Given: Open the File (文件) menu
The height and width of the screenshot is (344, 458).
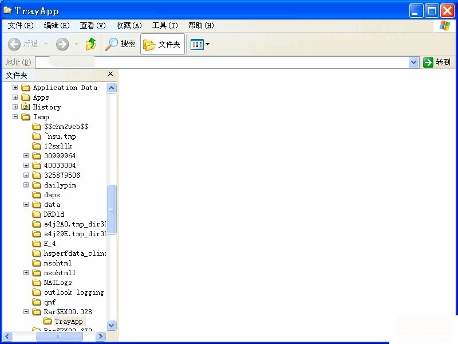Looking at the screenshot, I should (21, 25).
